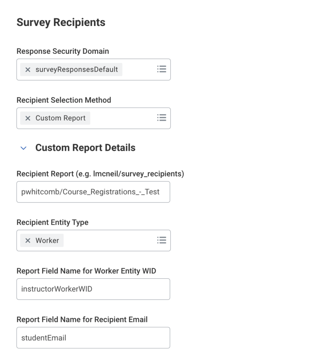Screen dimensions: 331x360
Task: Open Recipient Entity Type list icon
Action: [x=161, y=240]
